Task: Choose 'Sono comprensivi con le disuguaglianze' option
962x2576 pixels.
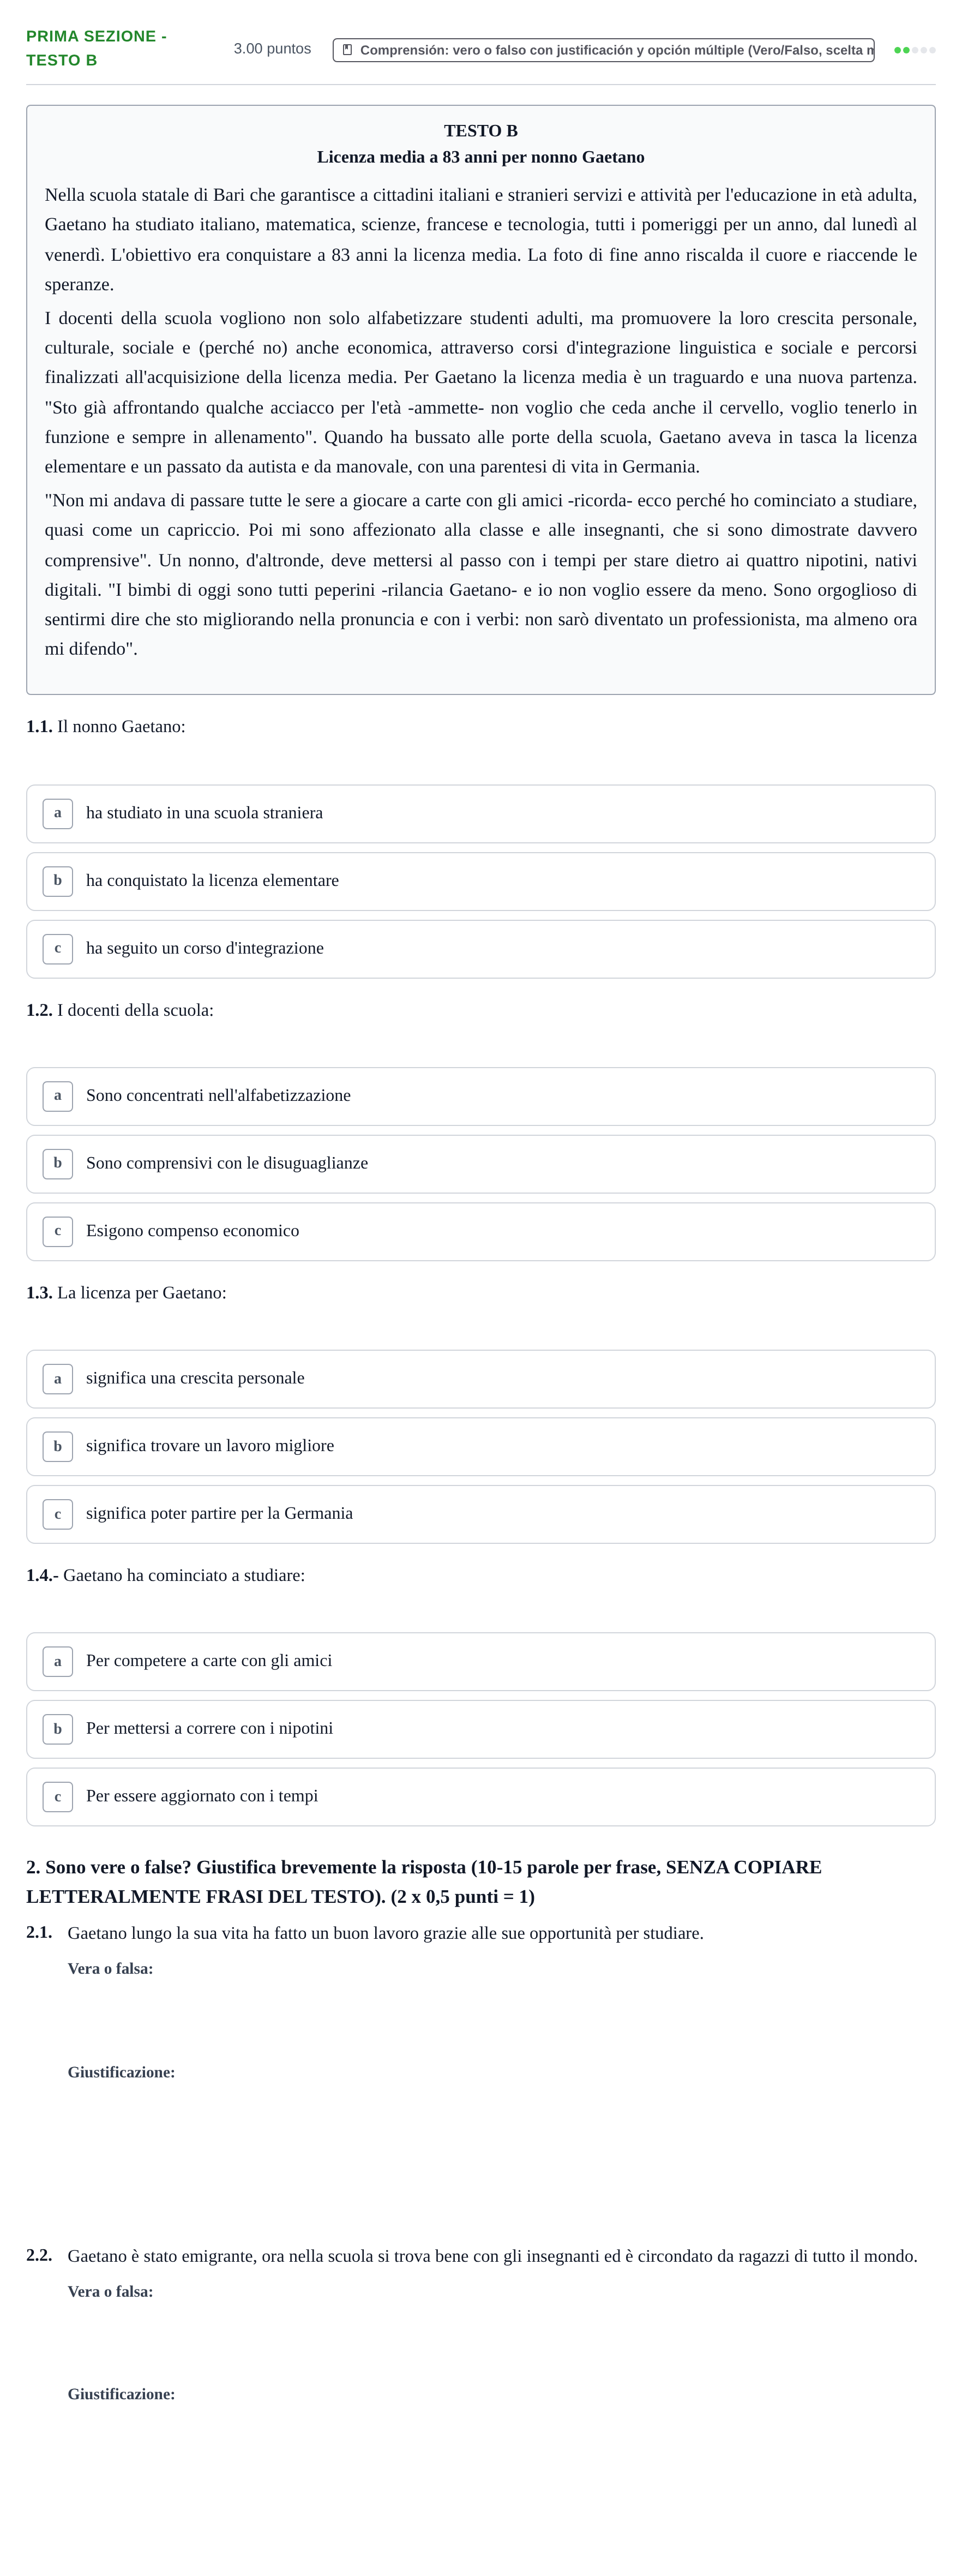Action: 480,1163
